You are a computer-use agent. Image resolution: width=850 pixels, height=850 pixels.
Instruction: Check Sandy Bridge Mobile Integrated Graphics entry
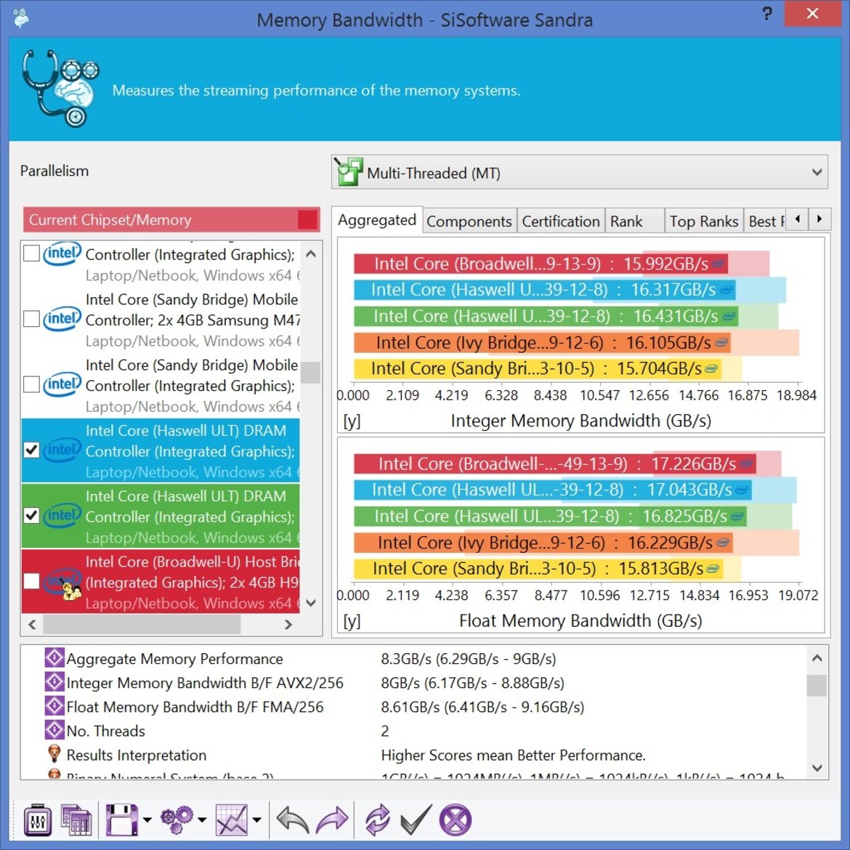pos(31,384)
